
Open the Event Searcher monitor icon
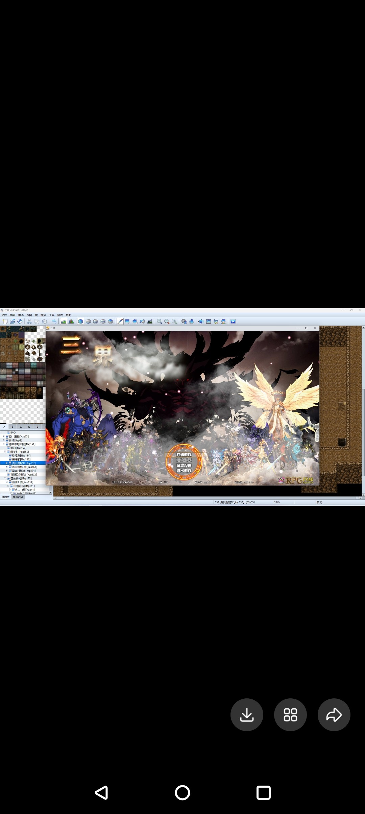click(x=209, y=321)
